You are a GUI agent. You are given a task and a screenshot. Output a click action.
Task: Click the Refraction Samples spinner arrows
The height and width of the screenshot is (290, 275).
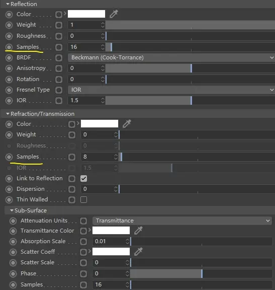point(116,157)
